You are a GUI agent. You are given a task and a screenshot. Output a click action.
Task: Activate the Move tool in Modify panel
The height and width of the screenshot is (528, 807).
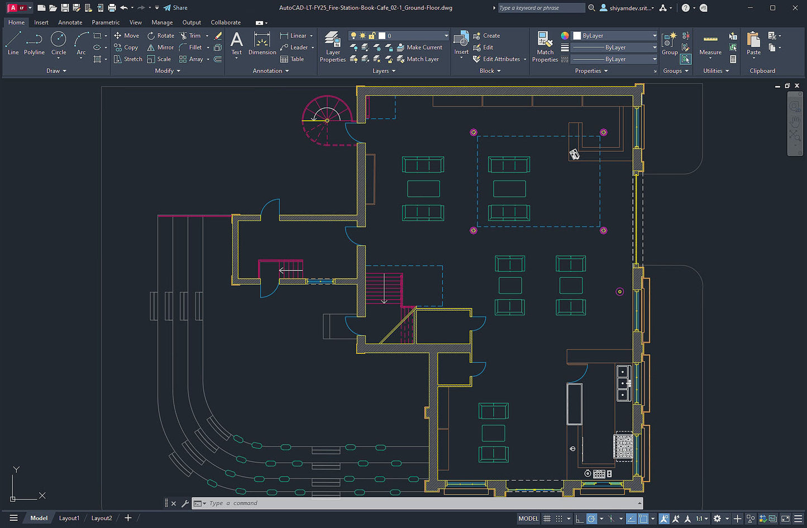pos(127,35)
